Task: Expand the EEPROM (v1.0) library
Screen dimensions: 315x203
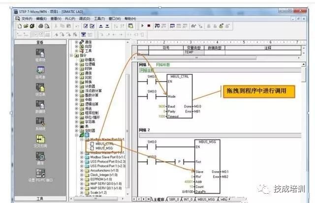Action: click(82, 179)
